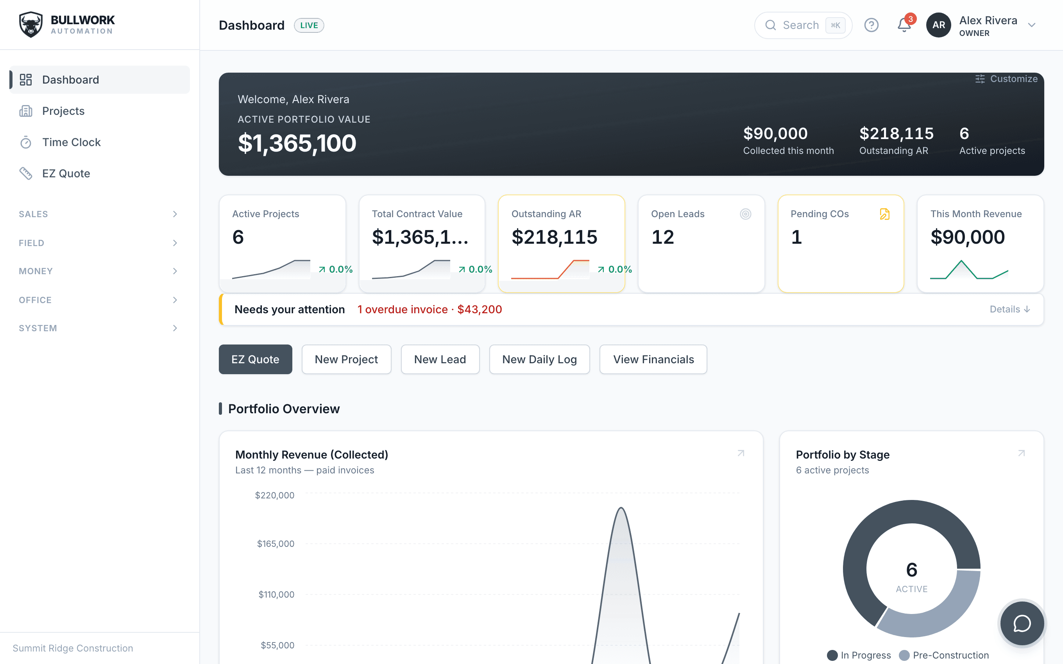Click the Dashboard grid icon in sidebar
The width and height of the screenshot is (1063, 664).
tap(26, 80)
